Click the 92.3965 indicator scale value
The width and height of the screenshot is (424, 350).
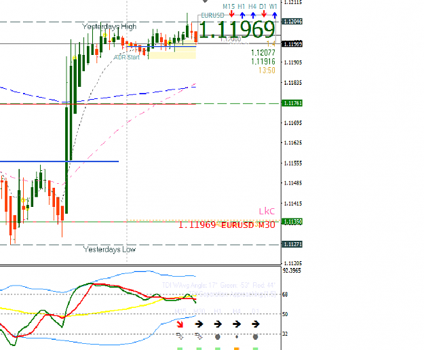[292, 271]
